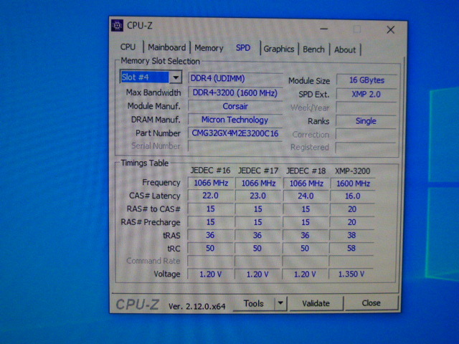Click the JEDEC #17 column header
459x344 pixels.
pos(258,171)
